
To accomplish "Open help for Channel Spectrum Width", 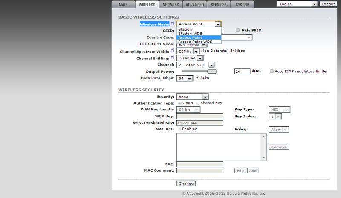I will tap(172, 51).
